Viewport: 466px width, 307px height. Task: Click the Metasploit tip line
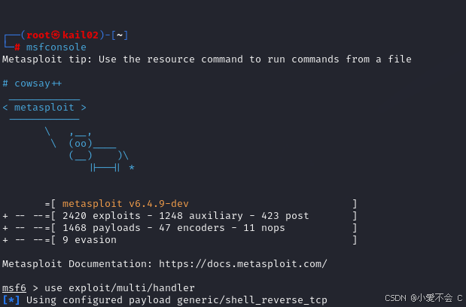coord(207,59)
